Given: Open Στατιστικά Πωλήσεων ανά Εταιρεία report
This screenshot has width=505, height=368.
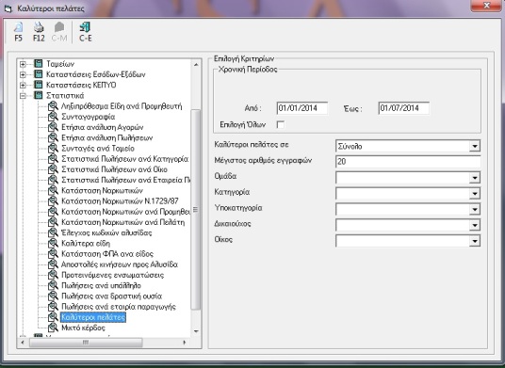Looking at the screenshot, I should 125,180.
